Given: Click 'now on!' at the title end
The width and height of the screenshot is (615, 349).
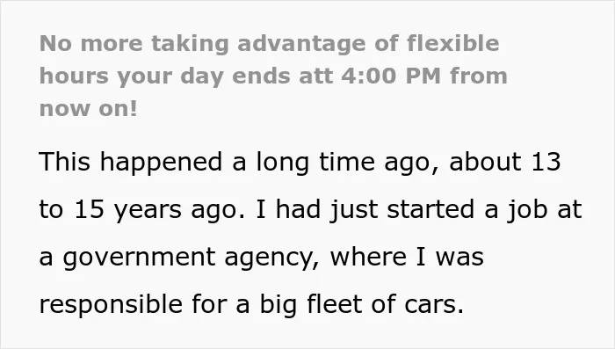Looking at the screenshot, I should point(88,109).
